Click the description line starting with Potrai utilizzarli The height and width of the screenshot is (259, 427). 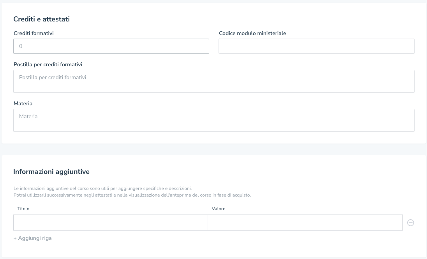(x=132, y=195)
